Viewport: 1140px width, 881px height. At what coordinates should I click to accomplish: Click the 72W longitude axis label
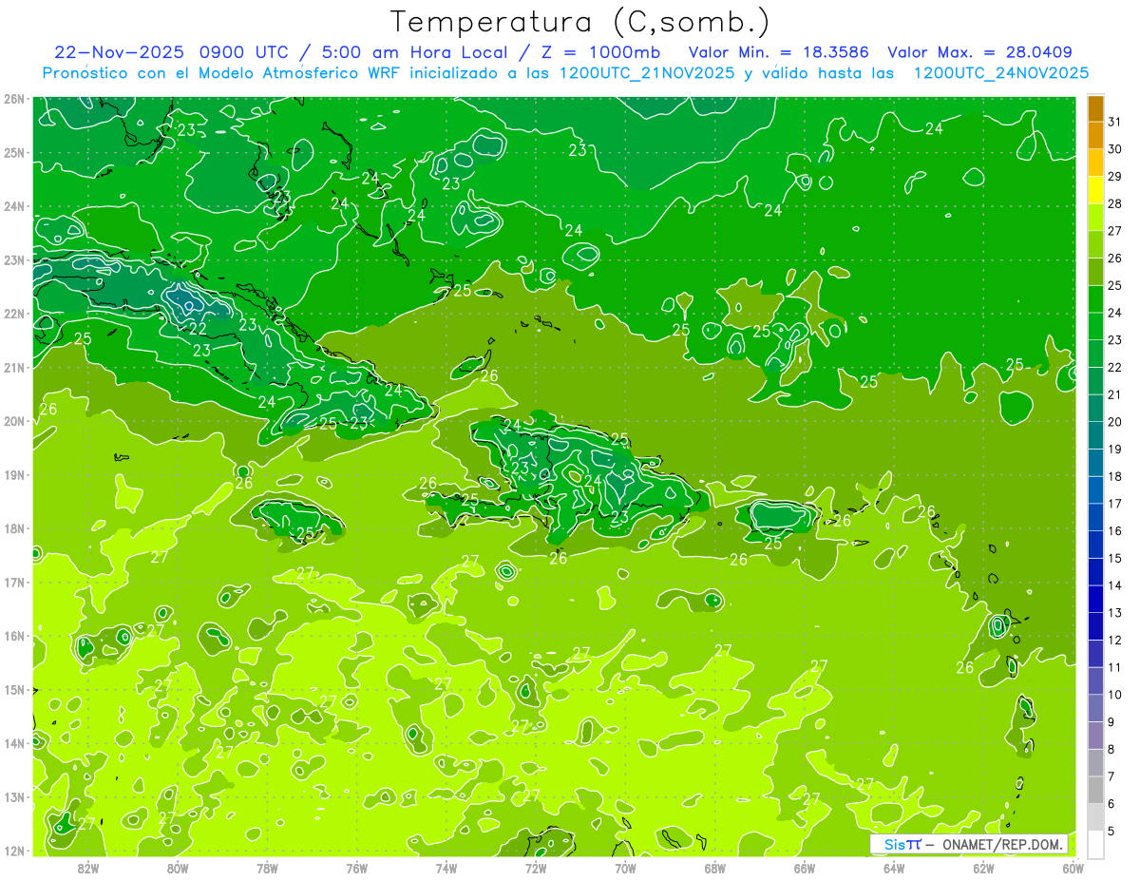(x=536, y=867)
